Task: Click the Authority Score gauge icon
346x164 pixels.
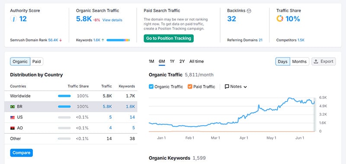Action: point(13,19)
